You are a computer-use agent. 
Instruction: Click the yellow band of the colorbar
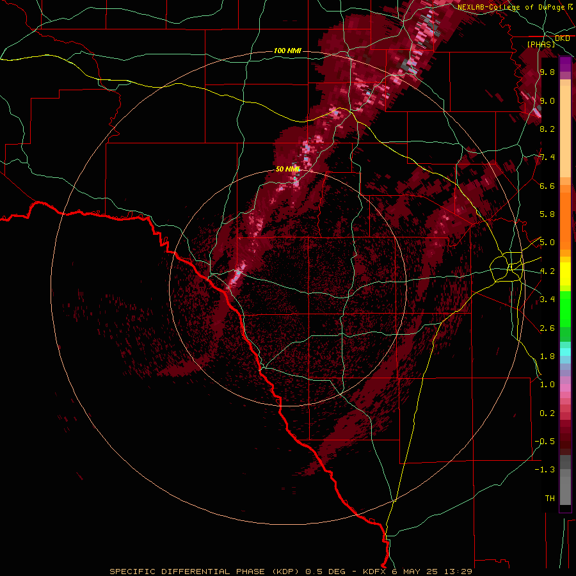[x=565, y=274]
